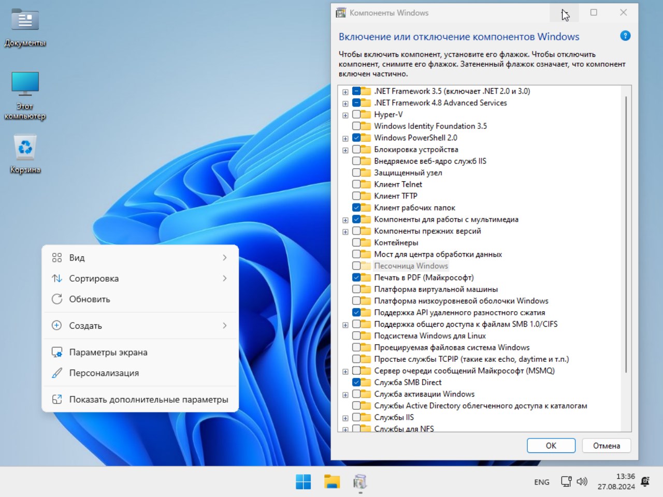
Task: Open the Windows Start menu
Action: click(x=303, y=481)
